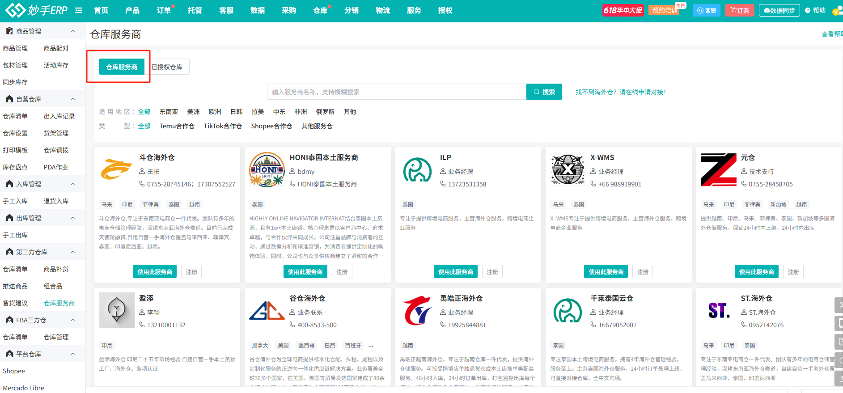The image size is (843, 393).
Task: Collapse the 自营仓库 sidebar section
Action: click(x=73, y=99)
